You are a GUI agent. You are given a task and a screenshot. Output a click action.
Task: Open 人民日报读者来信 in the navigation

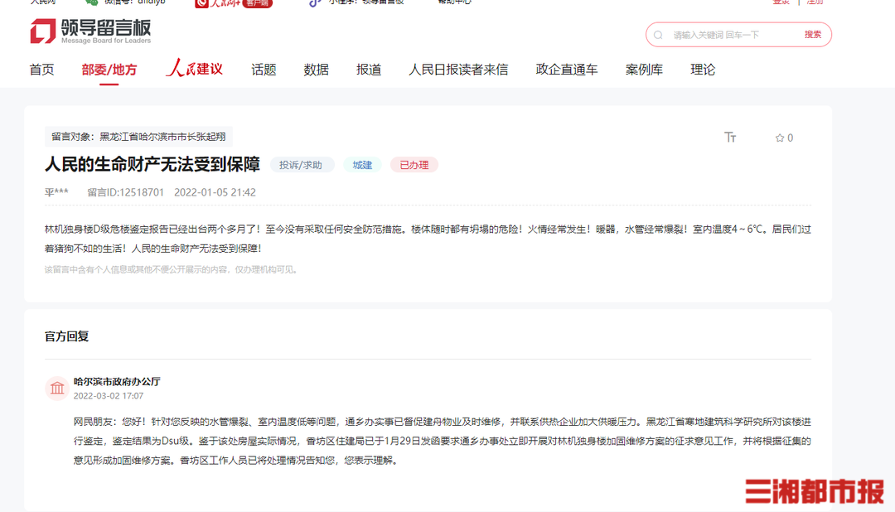point(458,70)
